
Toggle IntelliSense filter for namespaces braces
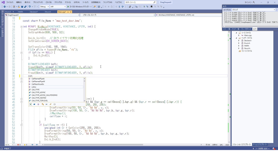click(54, 104)
